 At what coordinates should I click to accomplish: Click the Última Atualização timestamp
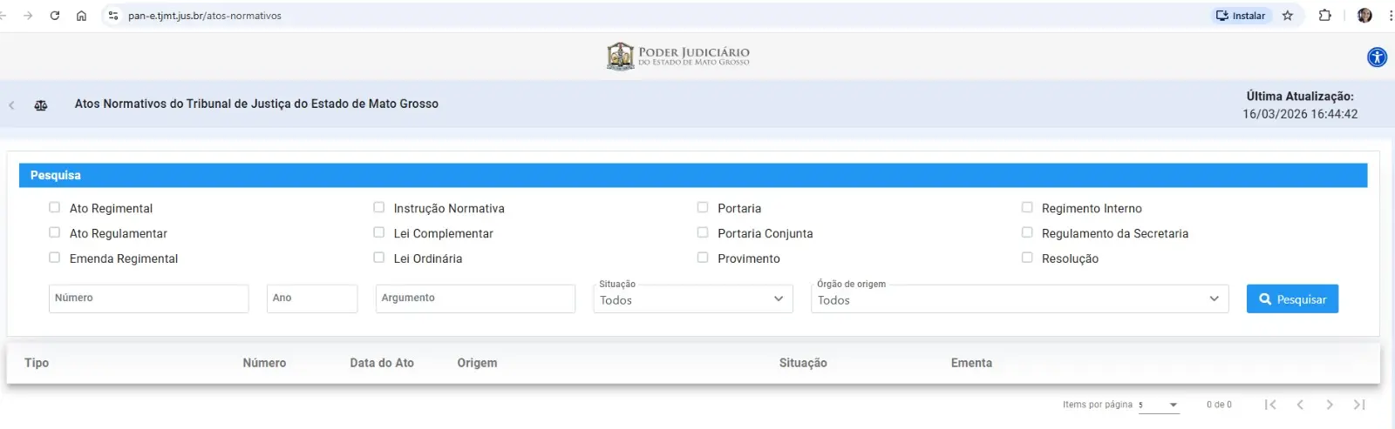[x=1300, y=114]
